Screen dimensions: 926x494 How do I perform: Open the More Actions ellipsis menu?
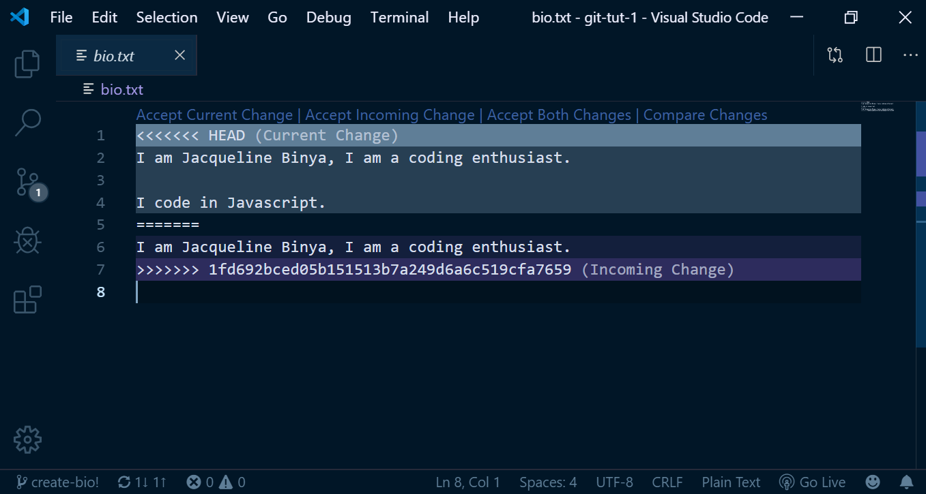(910, 55)
